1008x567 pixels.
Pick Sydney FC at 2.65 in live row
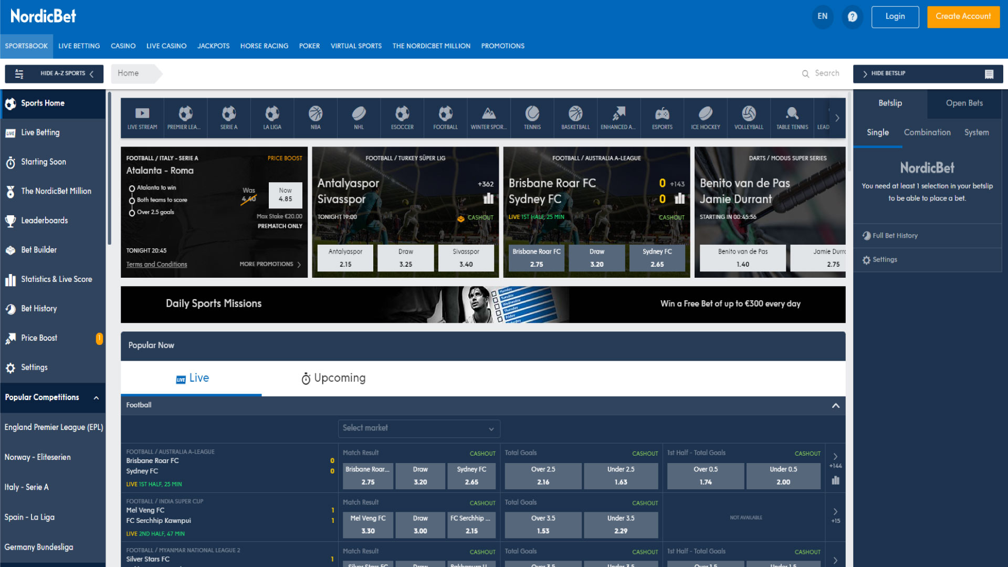tap(471, 476)
